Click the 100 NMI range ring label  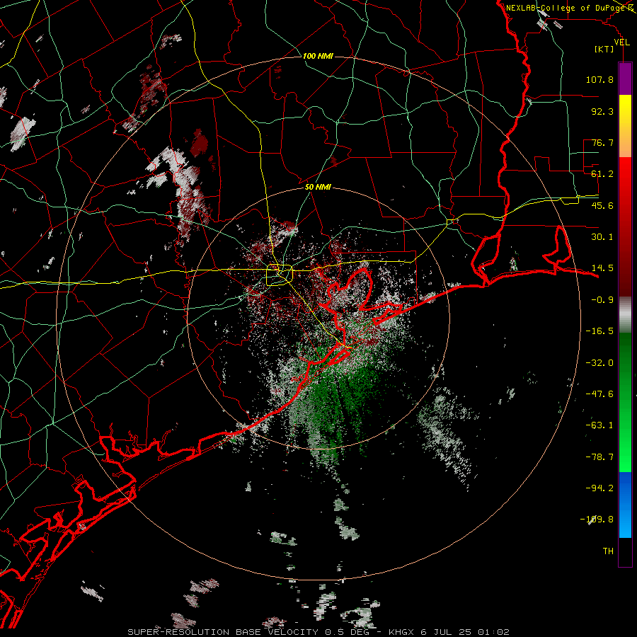tap(318, 56)
